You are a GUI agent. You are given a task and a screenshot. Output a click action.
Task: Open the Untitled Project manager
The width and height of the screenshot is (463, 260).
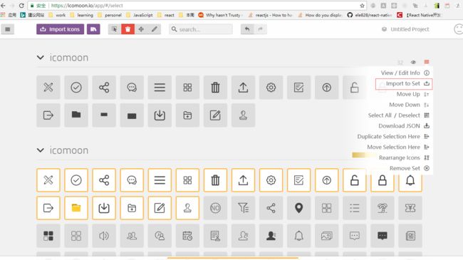point(405,29)
